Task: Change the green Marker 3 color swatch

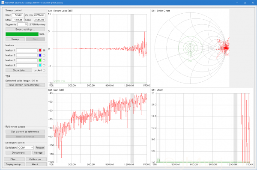Action: 40,60
